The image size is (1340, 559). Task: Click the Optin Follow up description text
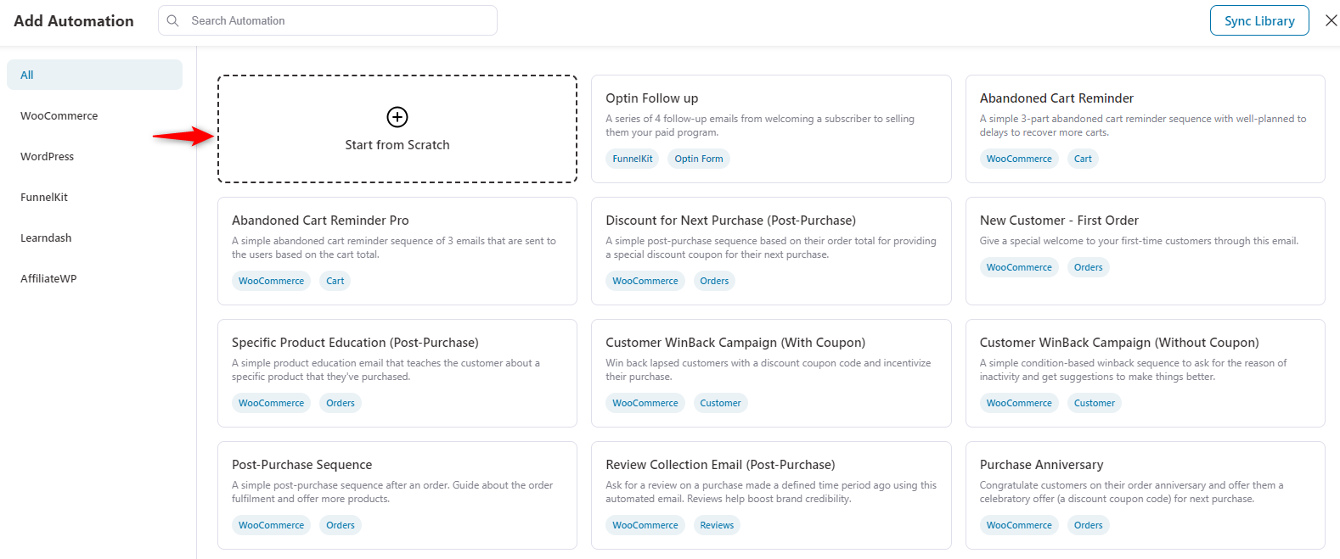[x=760, y=126]
